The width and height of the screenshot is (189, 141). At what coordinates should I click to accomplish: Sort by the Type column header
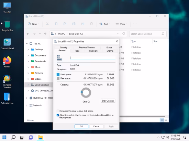click(134, 41)
